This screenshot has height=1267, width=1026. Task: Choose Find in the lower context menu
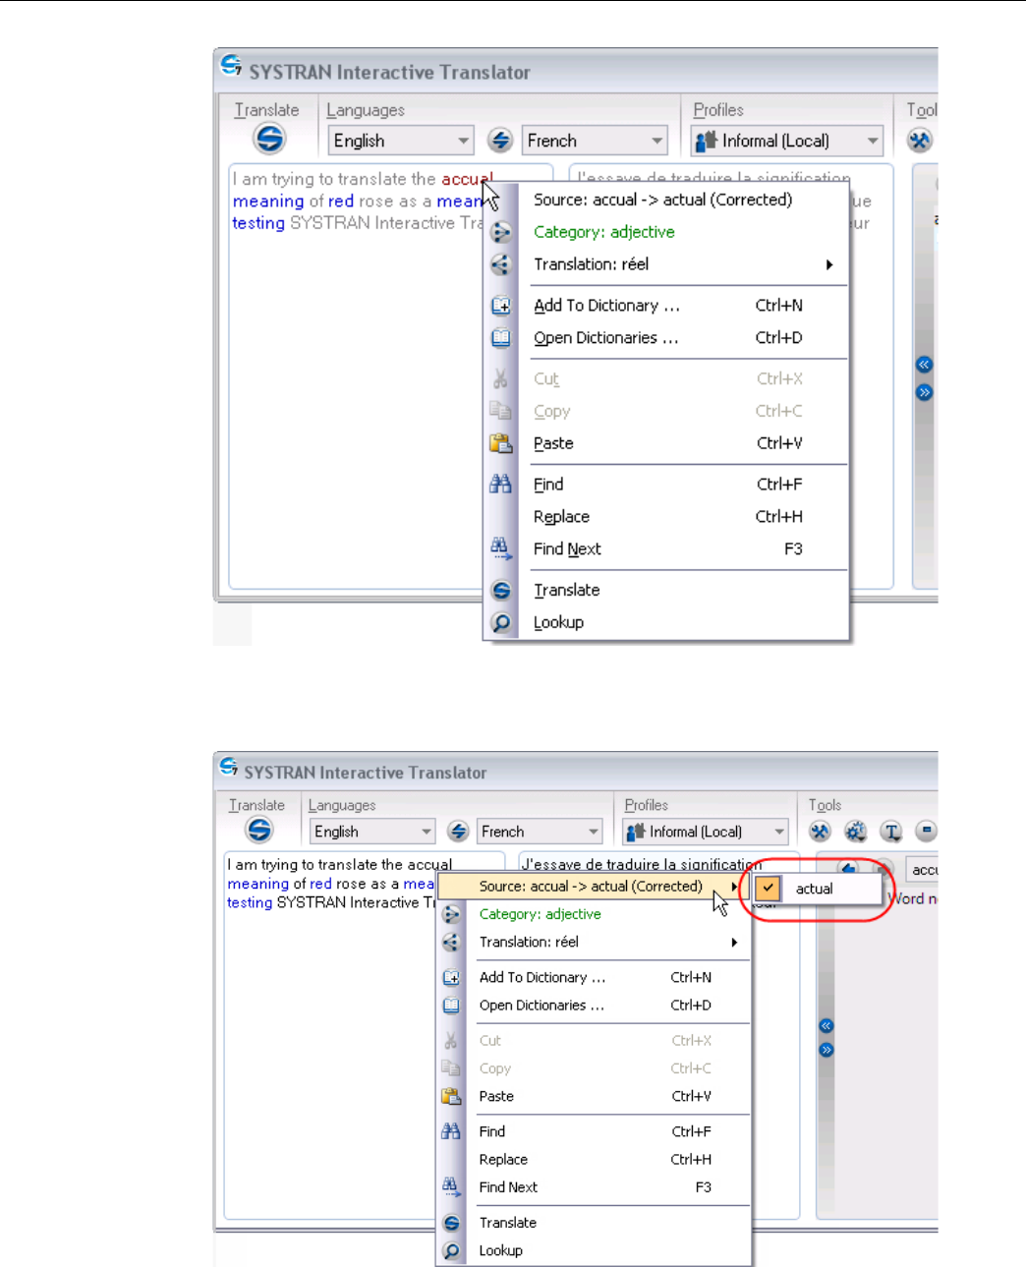492,1131
